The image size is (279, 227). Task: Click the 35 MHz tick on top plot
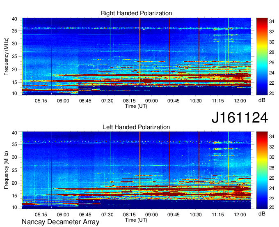pyautogui.click(x=15, y=31)
